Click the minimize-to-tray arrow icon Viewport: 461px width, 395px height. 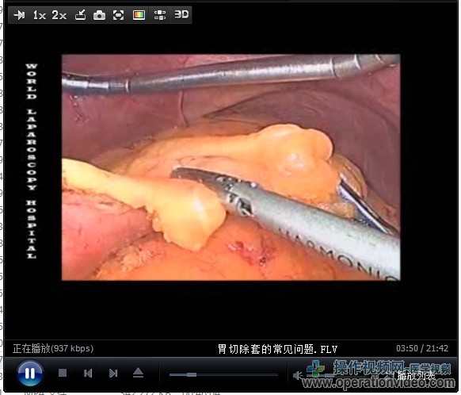[80, 15]
